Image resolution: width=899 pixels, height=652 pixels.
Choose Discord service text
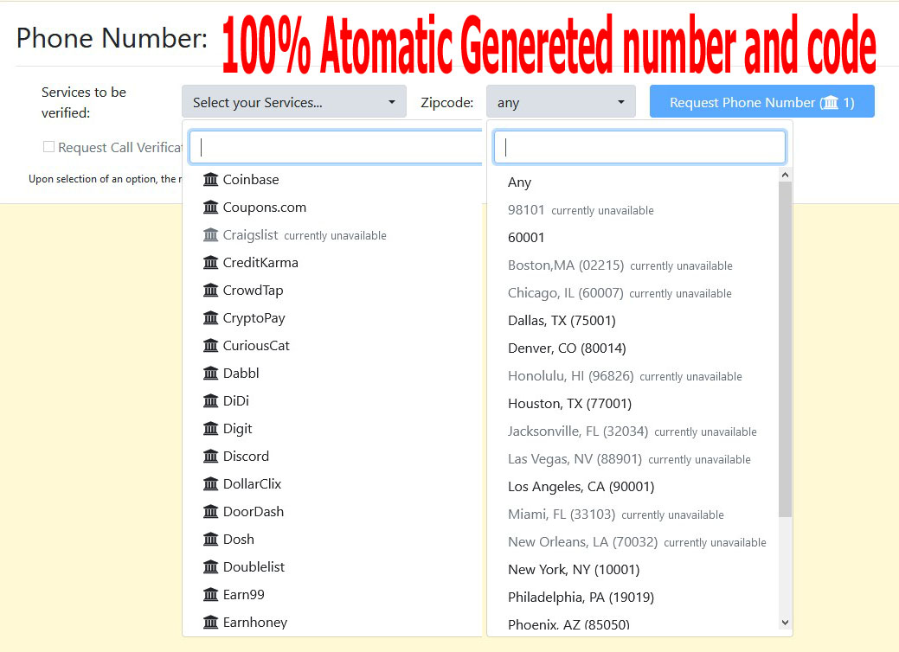[246, 456]
